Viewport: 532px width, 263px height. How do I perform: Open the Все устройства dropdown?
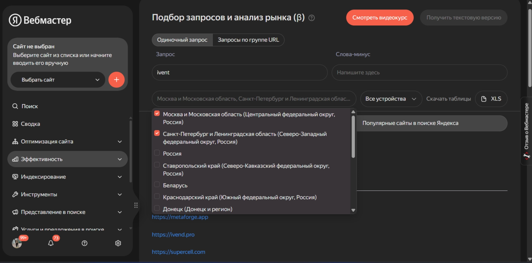click(x=391, y=99)
